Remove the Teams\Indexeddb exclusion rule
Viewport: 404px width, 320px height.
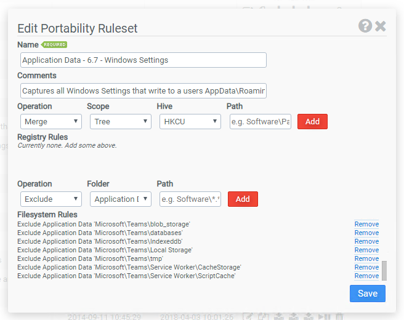click(366, 241)
